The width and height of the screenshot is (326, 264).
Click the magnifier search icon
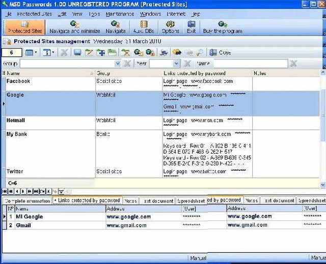(x=201, y=52)
